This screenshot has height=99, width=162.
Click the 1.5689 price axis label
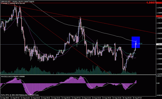[x=159, y=13]
